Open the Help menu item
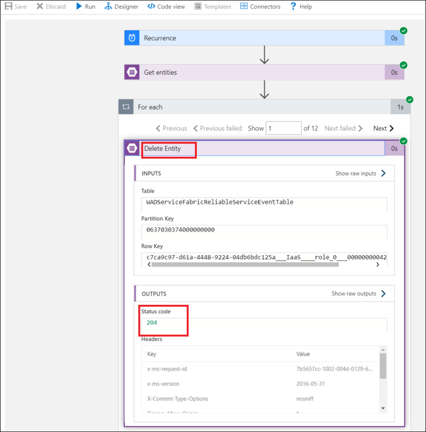 [x=306, y=6]
